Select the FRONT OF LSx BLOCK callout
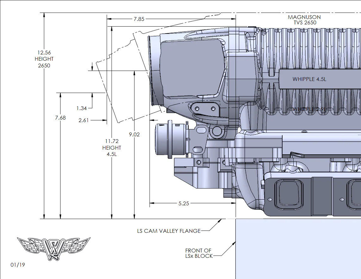This screenshot has width=361, height=279. (x=199, y=253)
